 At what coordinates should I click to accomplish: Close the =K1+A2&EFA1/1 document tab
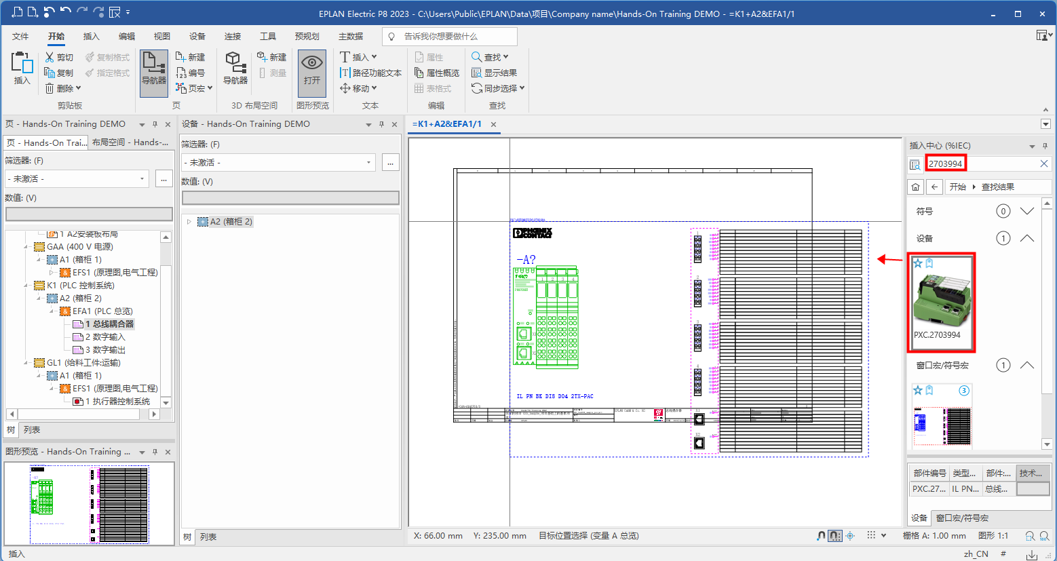click(494, 124)
